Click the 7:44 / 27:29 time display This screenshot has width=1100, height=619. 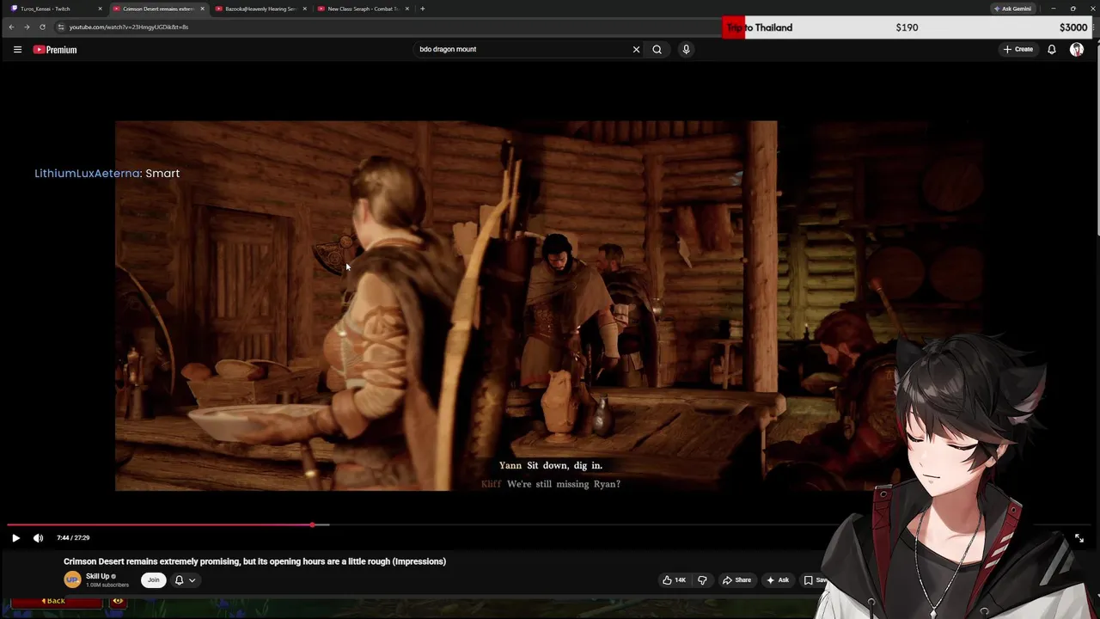73,538
